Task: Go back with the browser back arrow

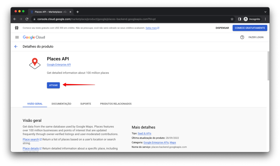Action: (15, 19)
